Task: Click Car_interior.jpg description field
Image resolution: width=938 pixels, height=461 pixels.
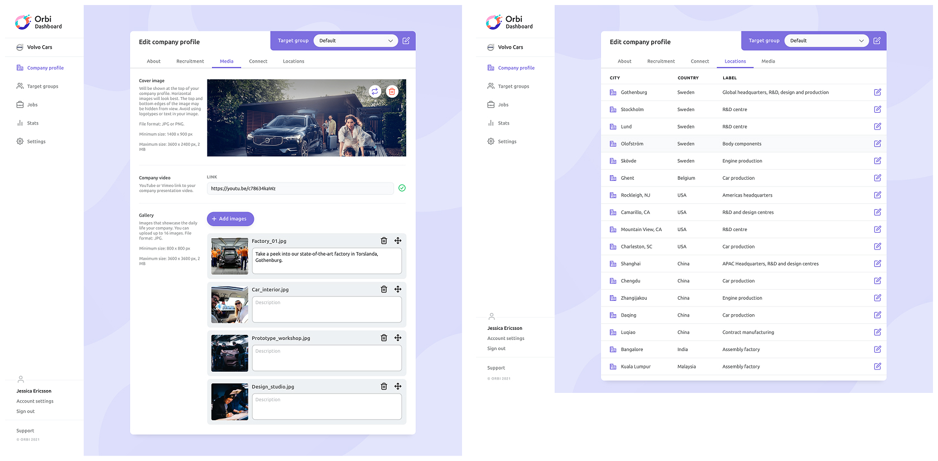Action: (x=327, y=309)
